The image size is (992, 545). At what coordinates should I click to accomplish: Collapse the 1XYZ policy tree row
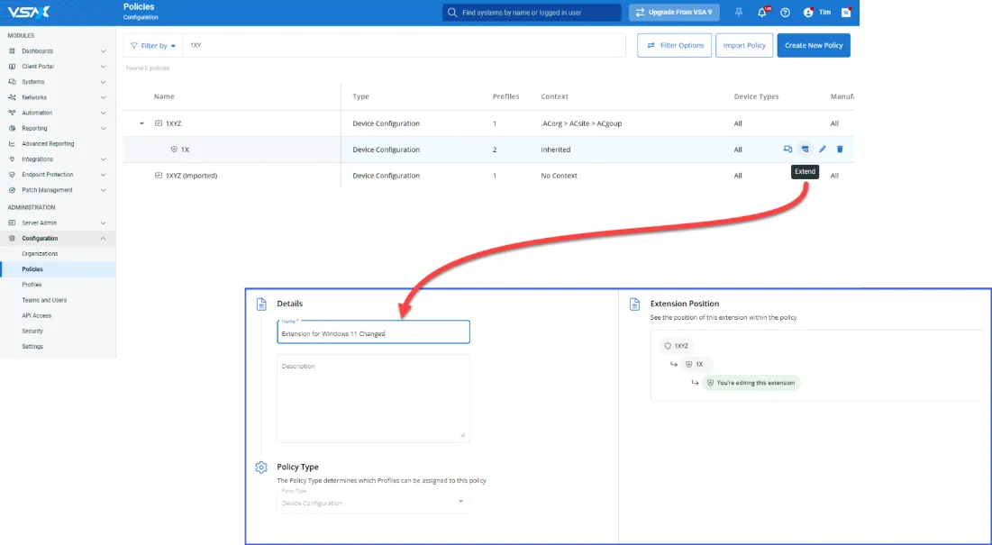tap(141, 123)
